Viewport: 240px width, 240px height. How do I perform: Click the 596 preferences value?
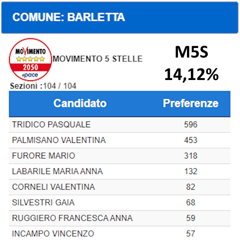pyautogui.click(x=191, y=125)
